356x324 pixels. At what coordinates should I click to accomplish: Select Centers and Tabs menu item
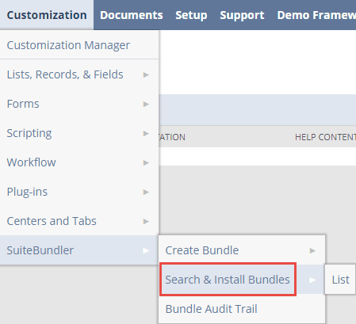[79, 221]
